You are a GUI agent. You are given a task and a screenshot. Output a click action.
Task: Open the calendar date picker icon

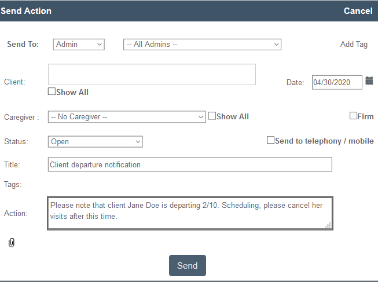tap(369, 81)
